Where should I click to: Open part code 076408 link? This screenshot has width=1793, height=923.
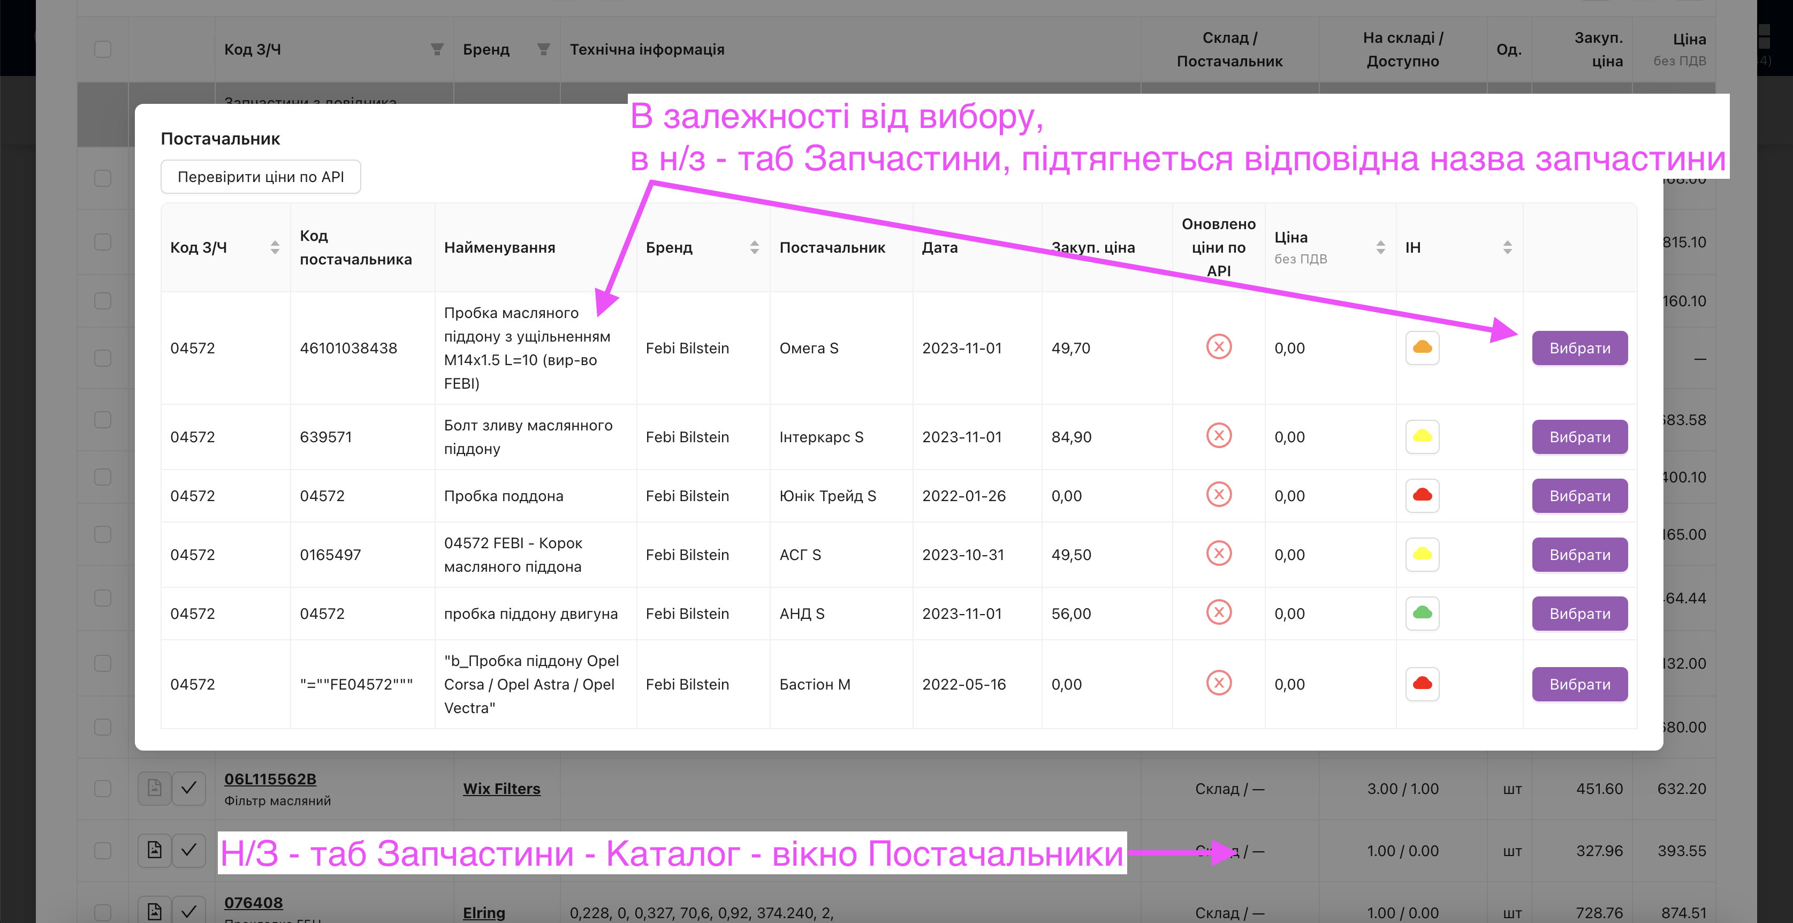pos(253,903)
